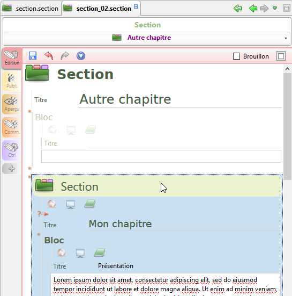This screenshot has height=296, width=292.
Task: Click the faded green book icon under the first Bloc
Action: click(x=91, y=129)
